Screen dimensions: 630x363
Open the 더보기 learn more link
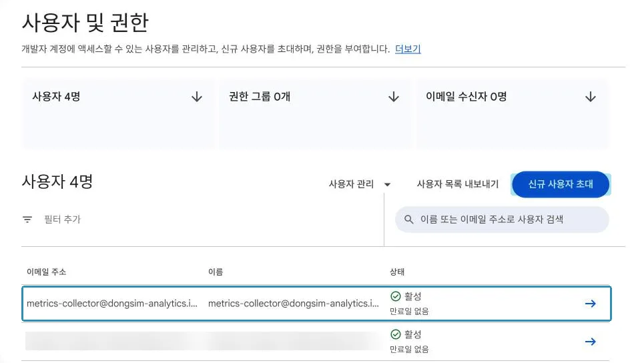[408, 49]
